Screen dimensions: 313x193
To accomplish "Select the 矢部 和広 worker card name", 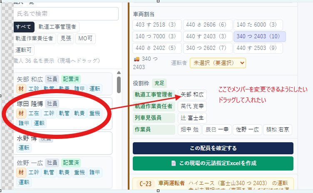I will pos(30,79).
